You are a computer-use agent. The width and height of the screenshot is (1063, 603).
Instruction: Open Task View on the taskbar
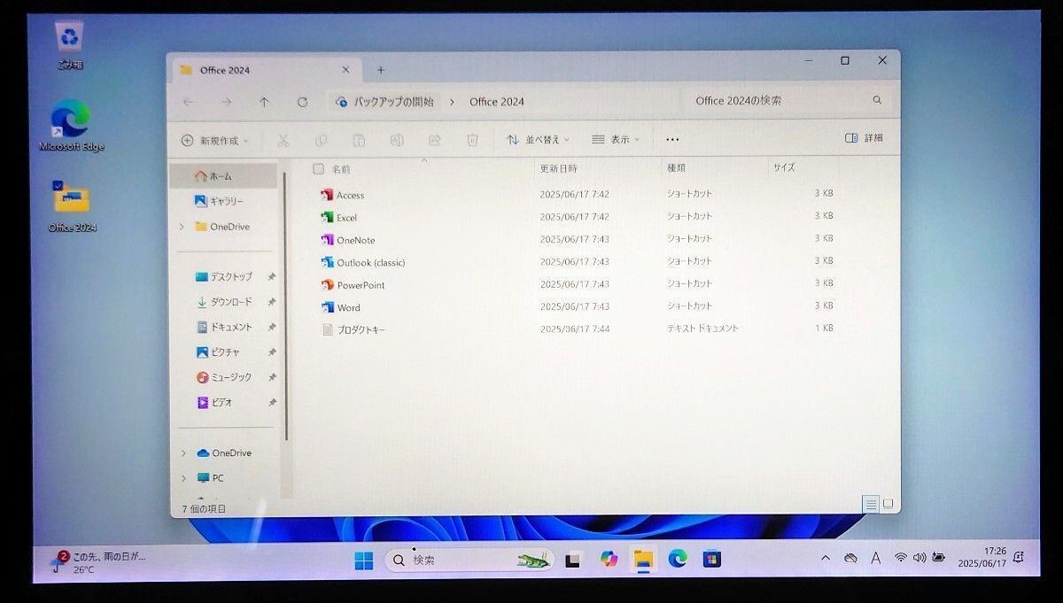(573, 559)
